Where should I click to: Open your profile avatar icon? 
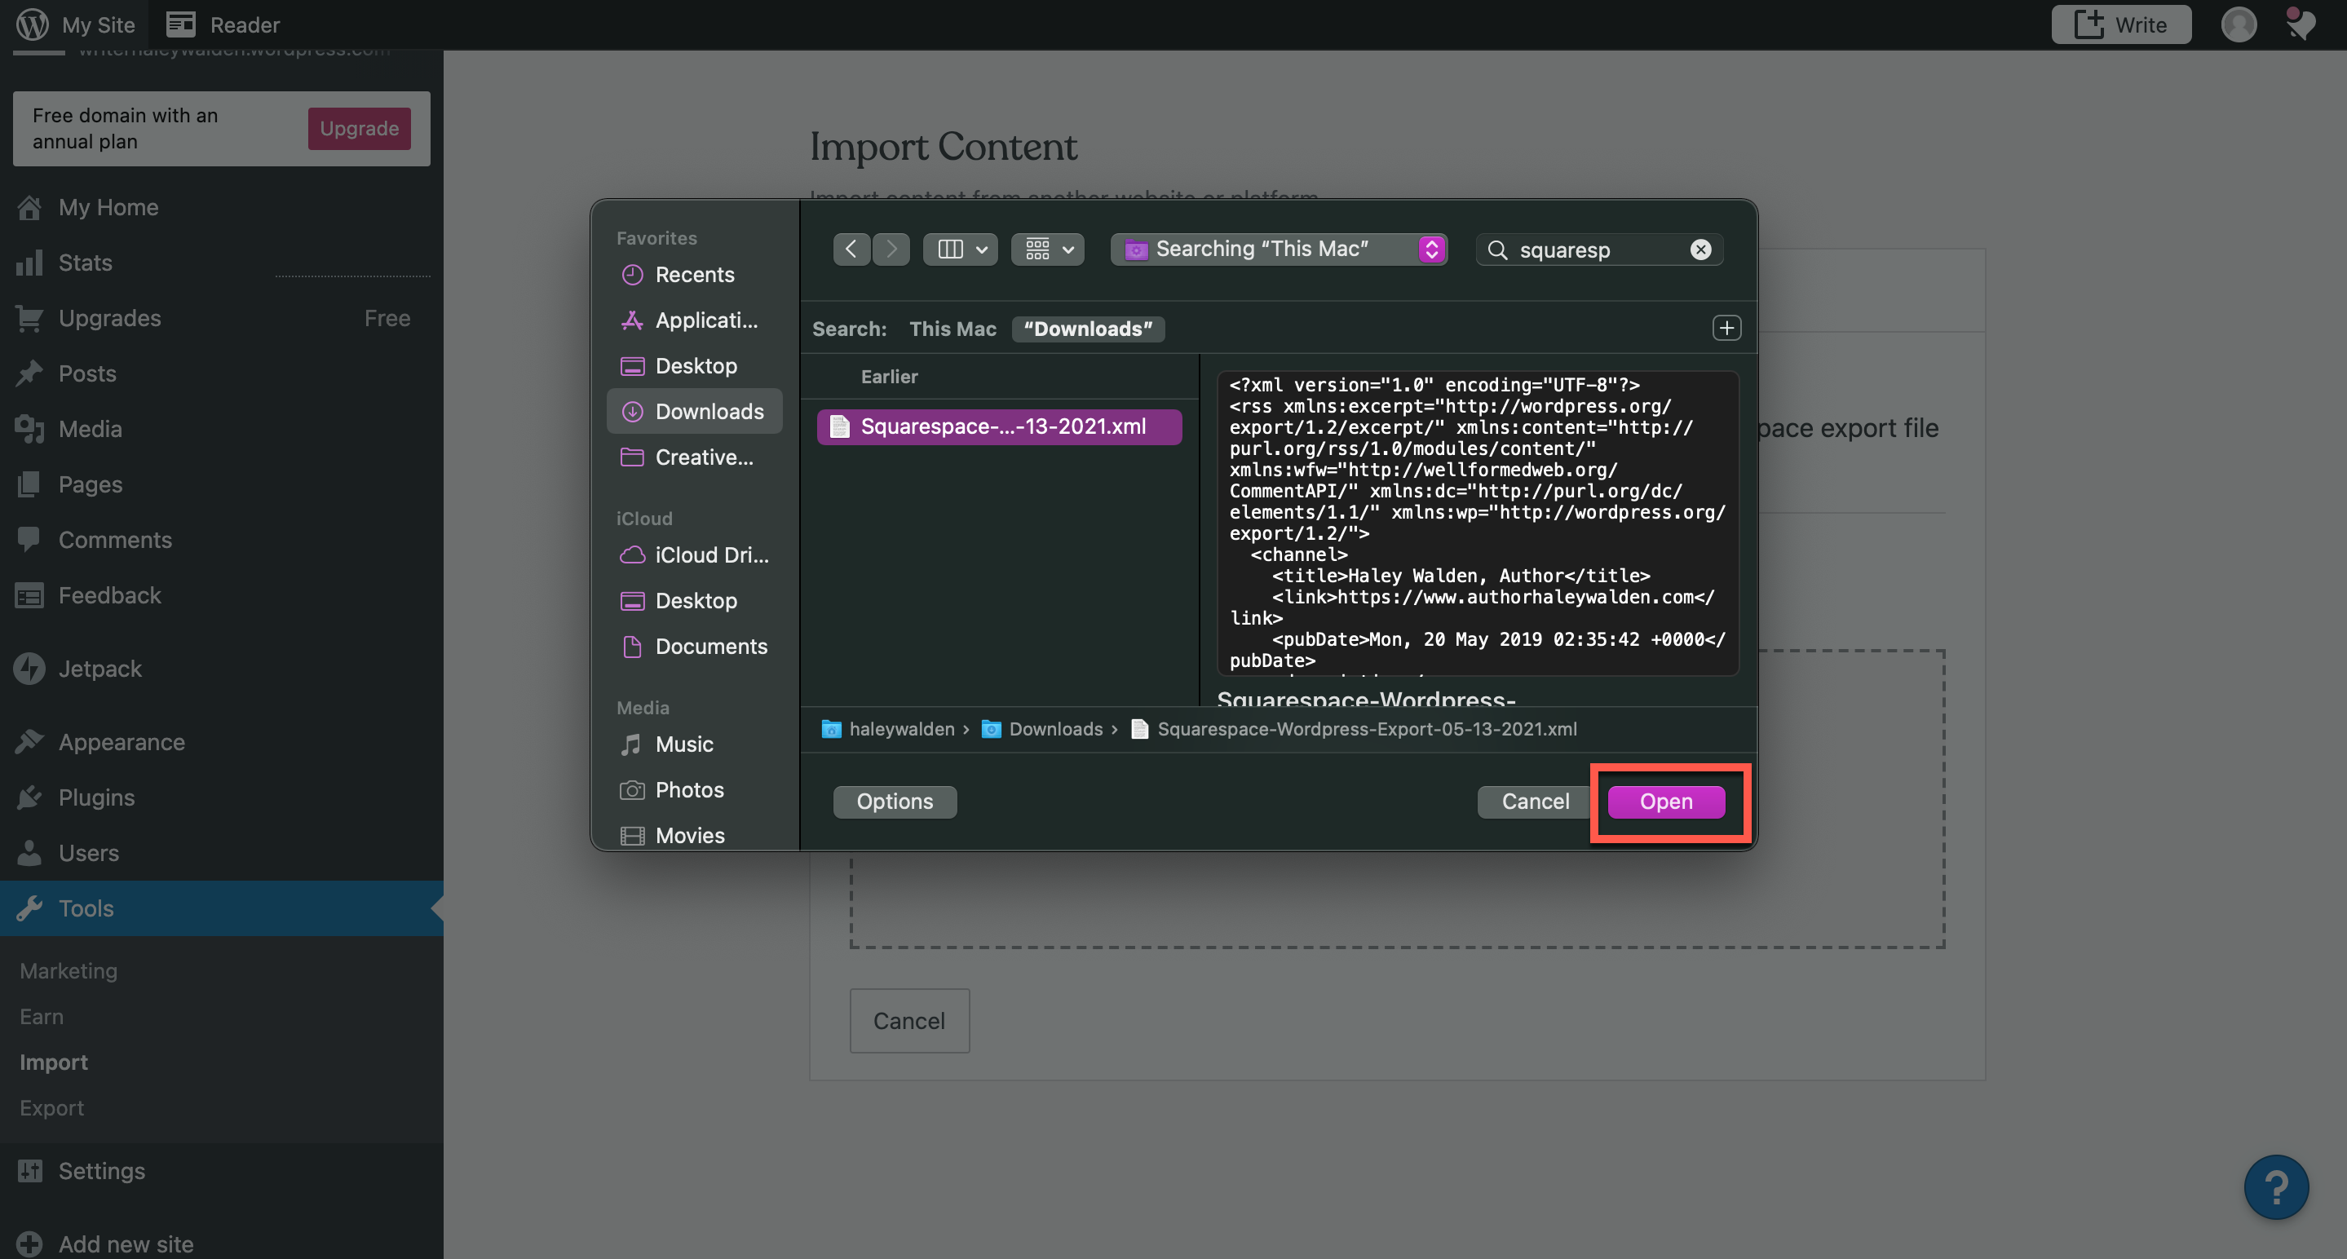click(x=2239, y=24)
